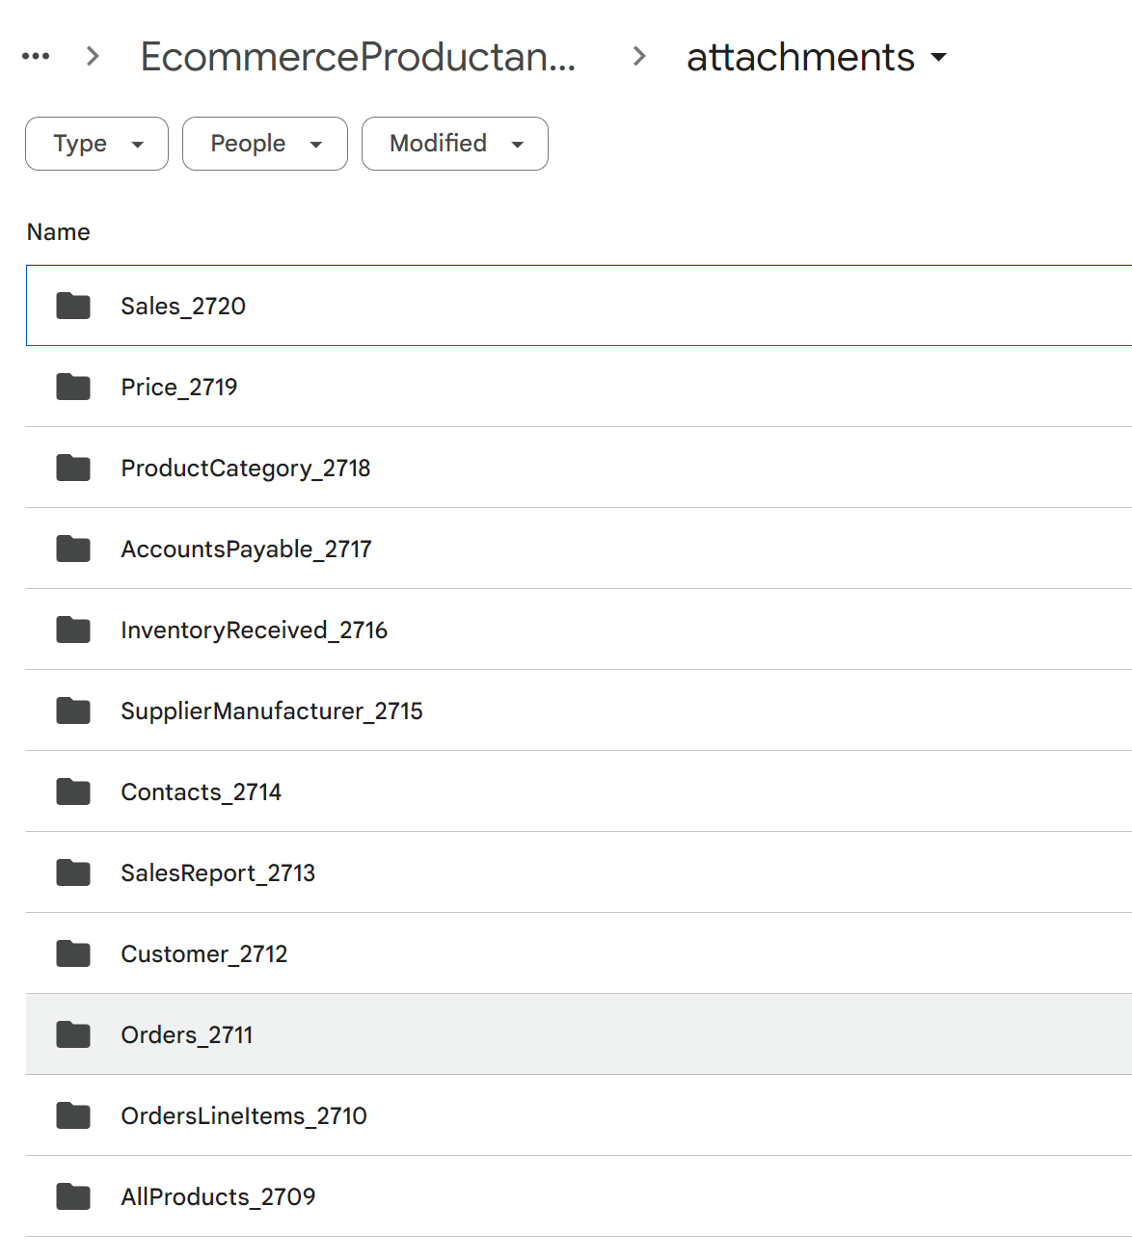Click the SupplierManufacturer_2715 folder icon
The width and height of the screenshot is (1132, 1260).
(73, 710)
